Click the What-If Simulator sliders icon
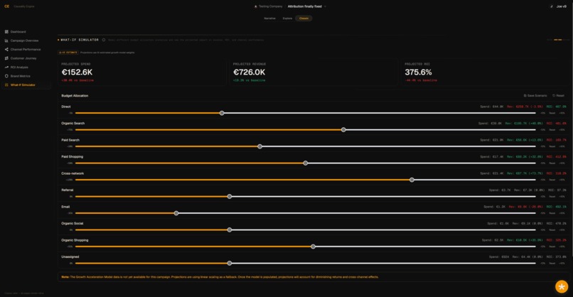Screen dimensions: 573x297 (6, 85)
